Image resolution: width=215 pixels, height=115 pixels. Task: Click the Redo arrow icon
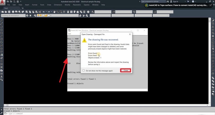click(x=49, y=12)
